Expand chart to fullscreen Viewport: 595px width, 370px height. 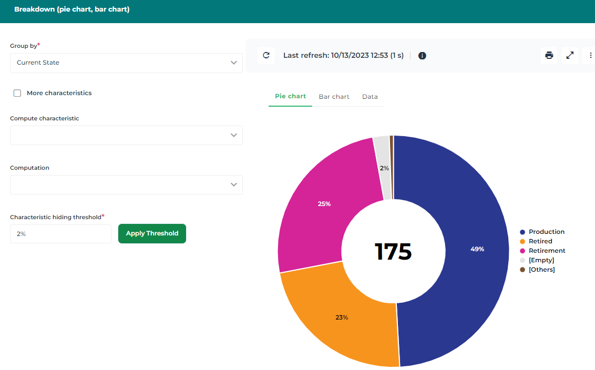(570, 55)
